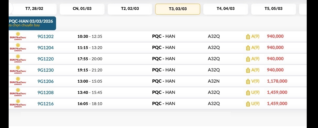
Task: Select the T4, 04/03 date tab
Action: (226, 9)
